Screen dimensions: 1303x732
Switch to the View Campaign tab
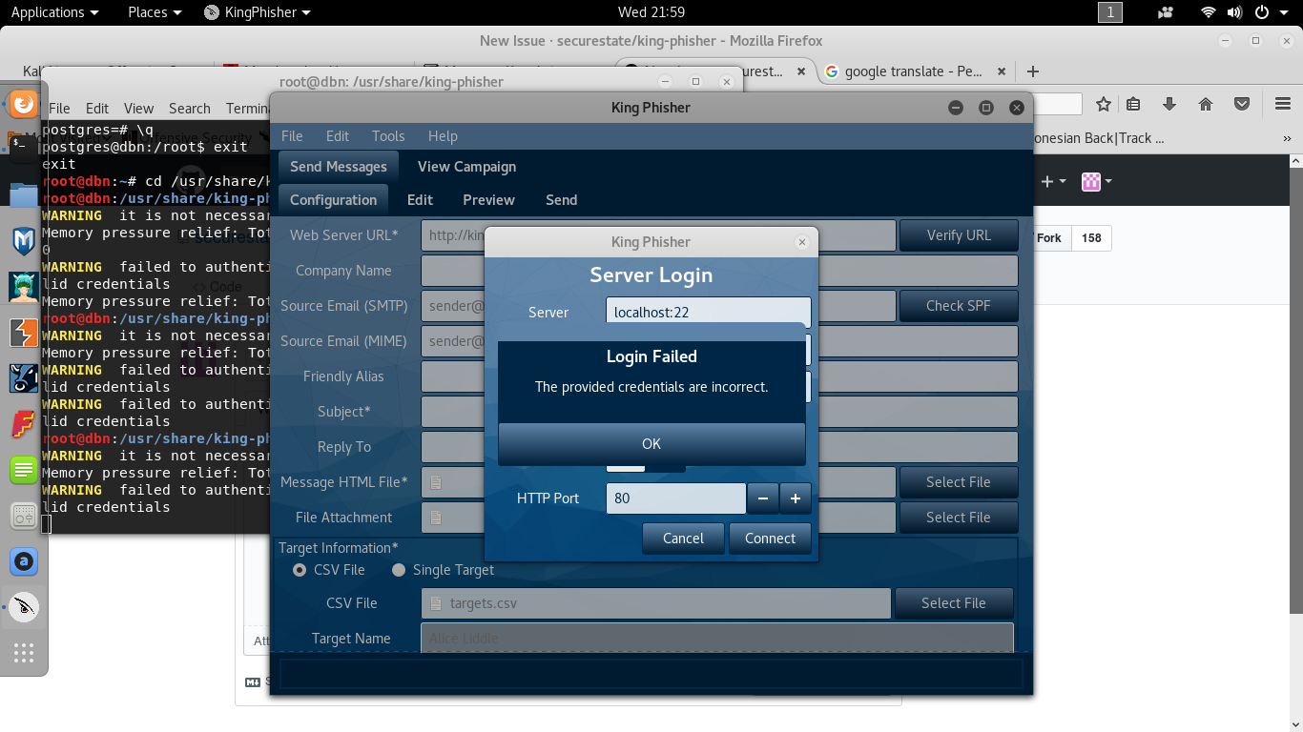[x=465, y=167]
